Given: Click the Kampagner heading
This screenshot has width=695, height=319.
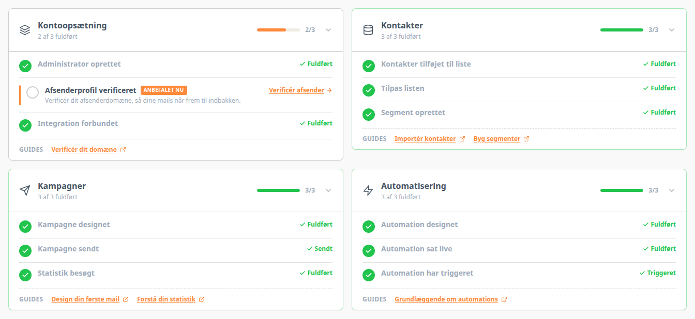Looking at the screenshot, I should click(62, 186).
